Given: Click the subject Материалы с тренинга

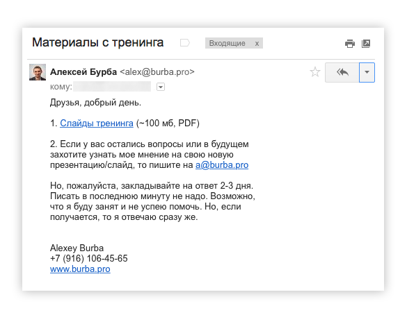Looking at the screenshot, I should coord(98,42).
